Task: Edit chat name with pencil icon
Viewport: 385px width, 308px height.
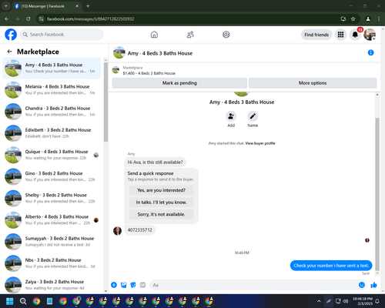Action: [x=253, y=116]
